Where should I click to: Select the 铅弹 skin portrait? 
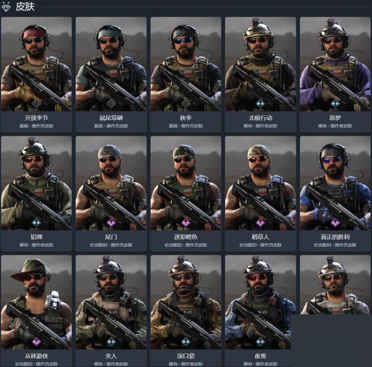[x=37, y=183]
